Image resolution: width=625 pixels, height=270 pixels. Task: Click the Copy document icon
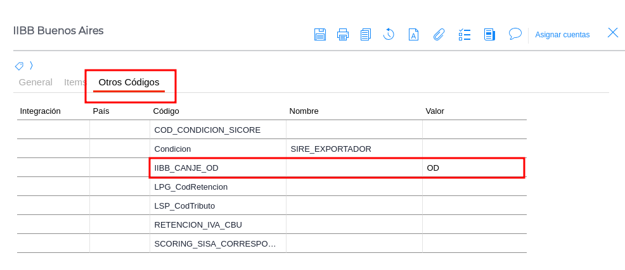coord(366,34)
